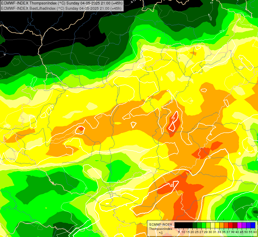The image size is (258, 237).
Task: Select the magenta 40–45 legend swatch
Action: 240,225
